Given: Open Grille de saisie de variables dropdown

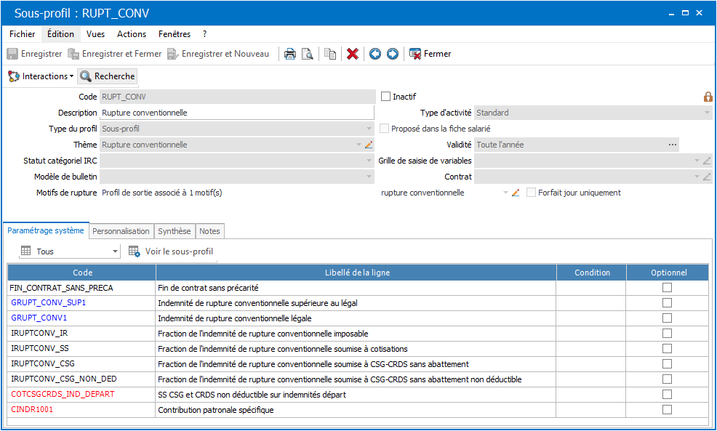Looking at the screenshot, I should pos(697,161).
